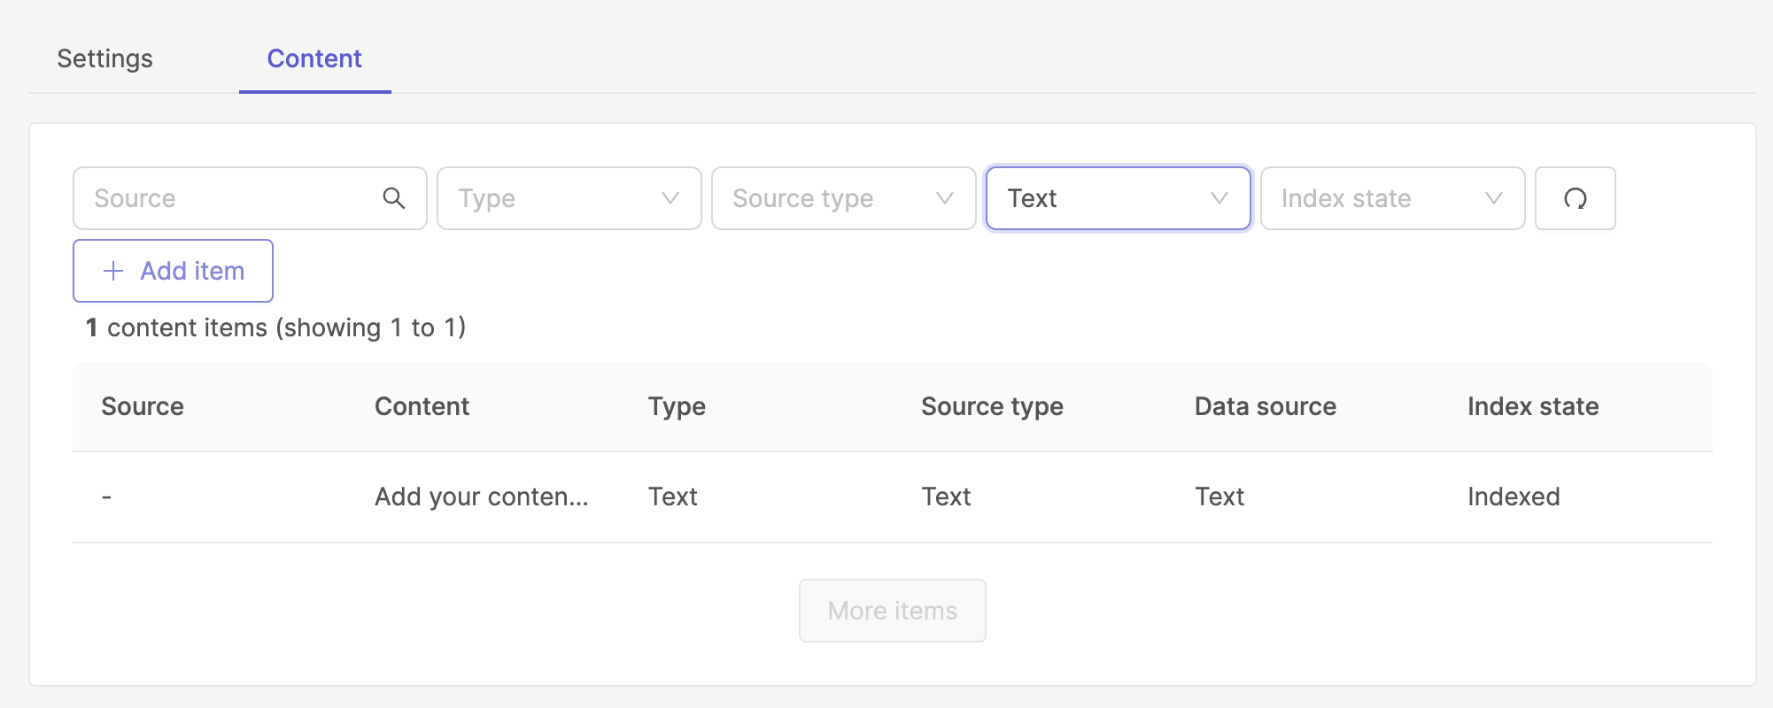This screenshot has width=1773, height=708.
Task: Click the Type column header
Action: point(677,406)
